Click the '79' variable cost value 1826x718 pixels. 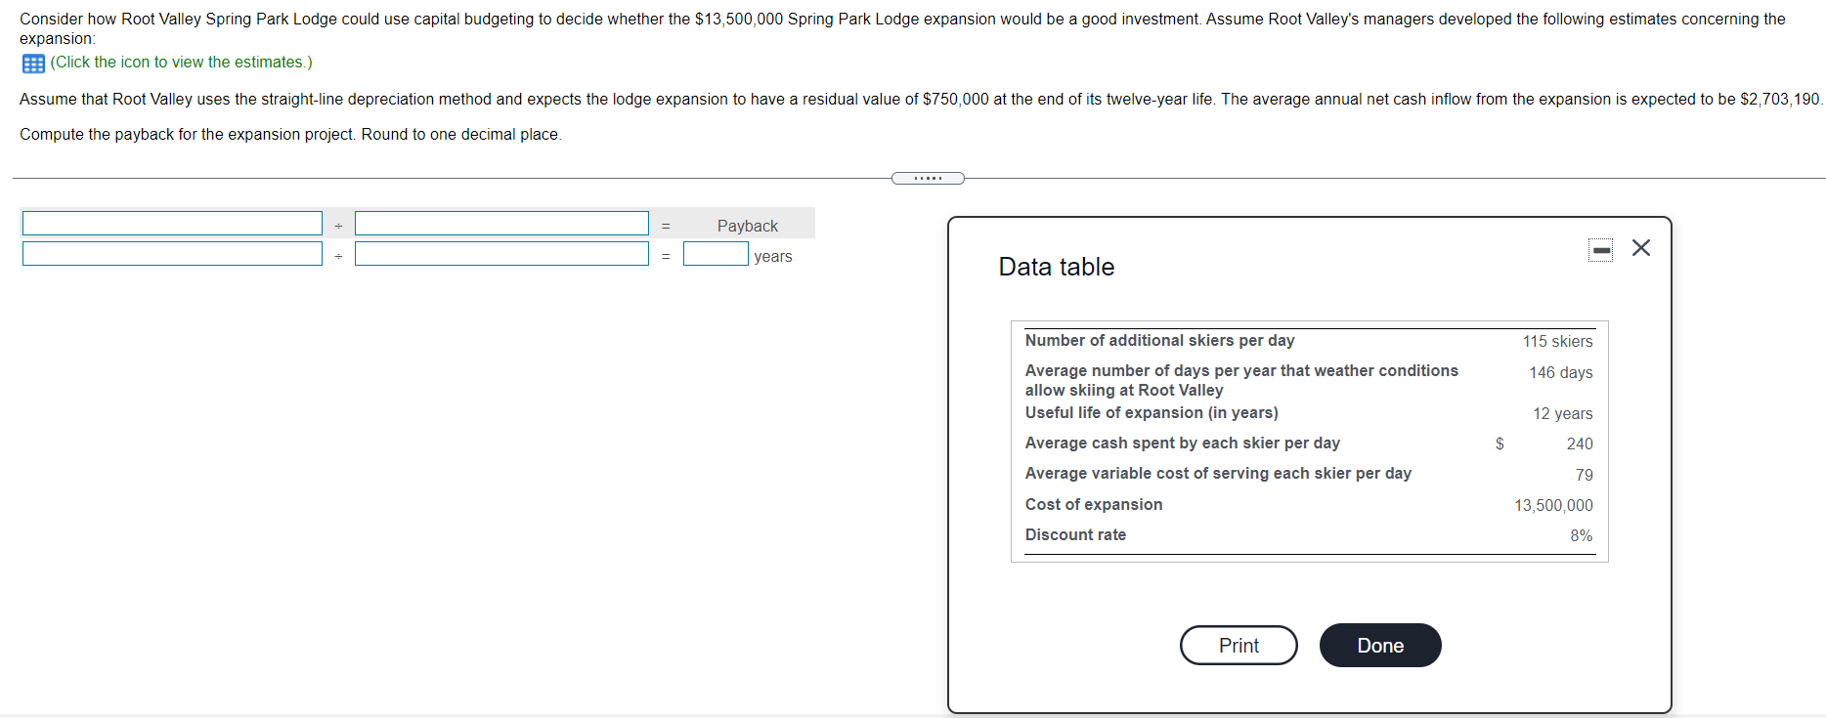[x=1585, y=476]
